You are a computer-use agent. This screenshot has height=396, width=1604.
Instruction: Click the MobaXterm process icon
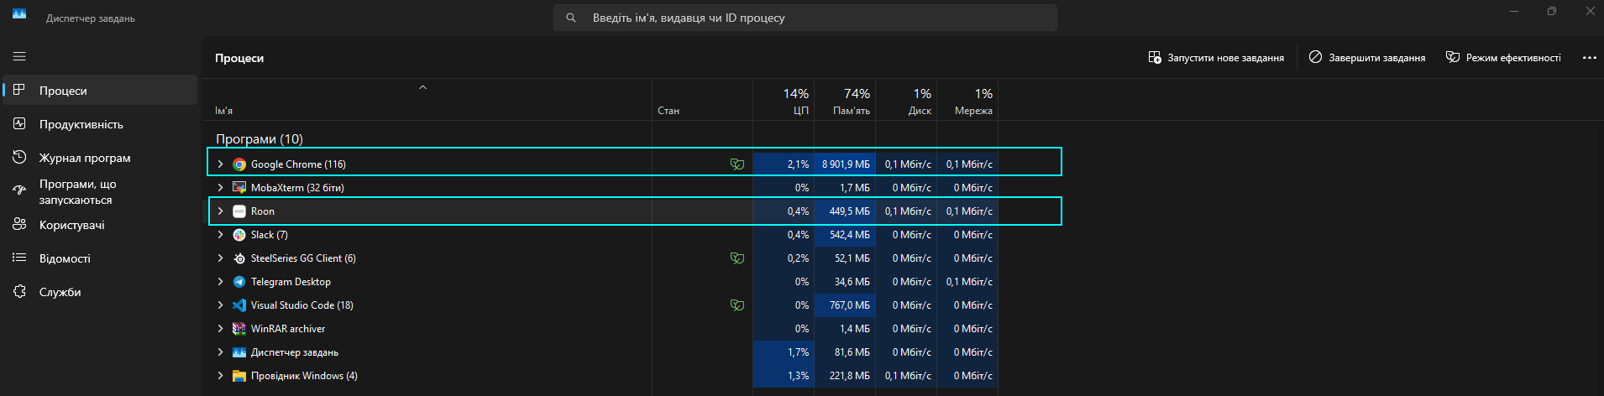point(239,188)
